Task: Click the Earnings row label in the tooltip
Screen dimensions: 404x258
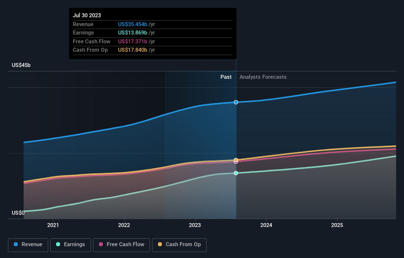Action: tap(83, 32)
